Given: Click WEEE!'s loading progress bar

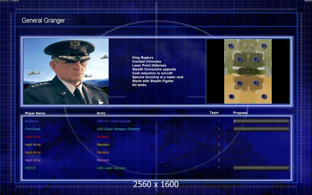Looking at the screenshot, I should (261, 168).
